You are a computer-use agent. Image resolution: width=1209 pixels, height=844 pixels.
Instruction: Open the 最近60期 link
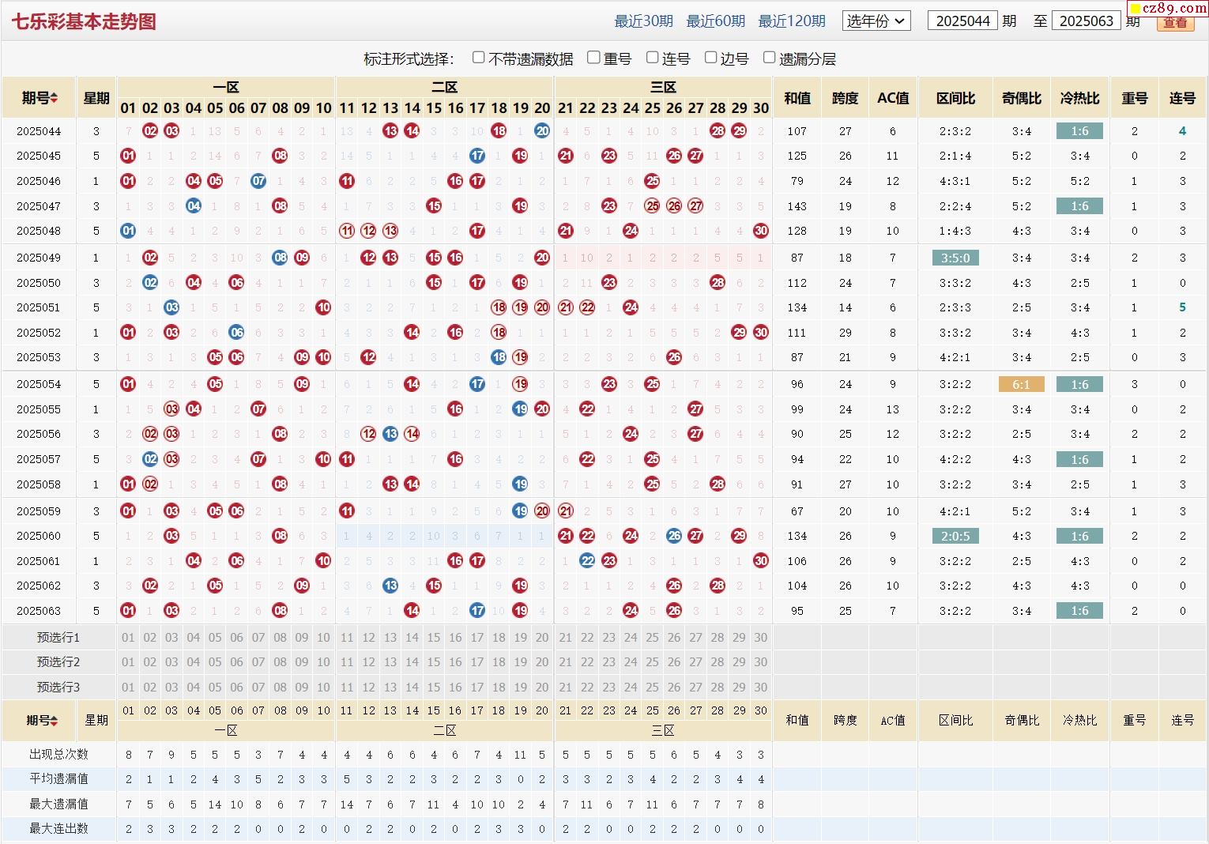[715, 21]
